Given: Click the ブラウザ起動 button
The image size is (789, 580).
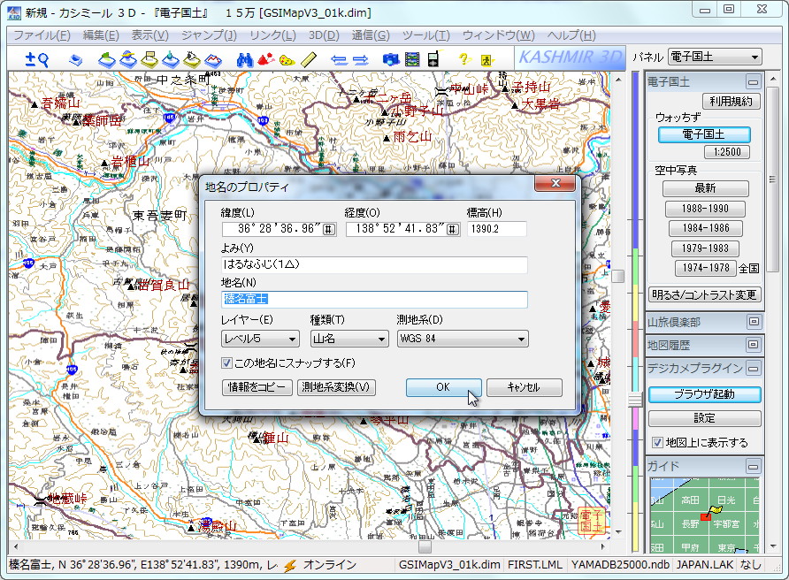Looking at the screenshot, I should point(704,394).
